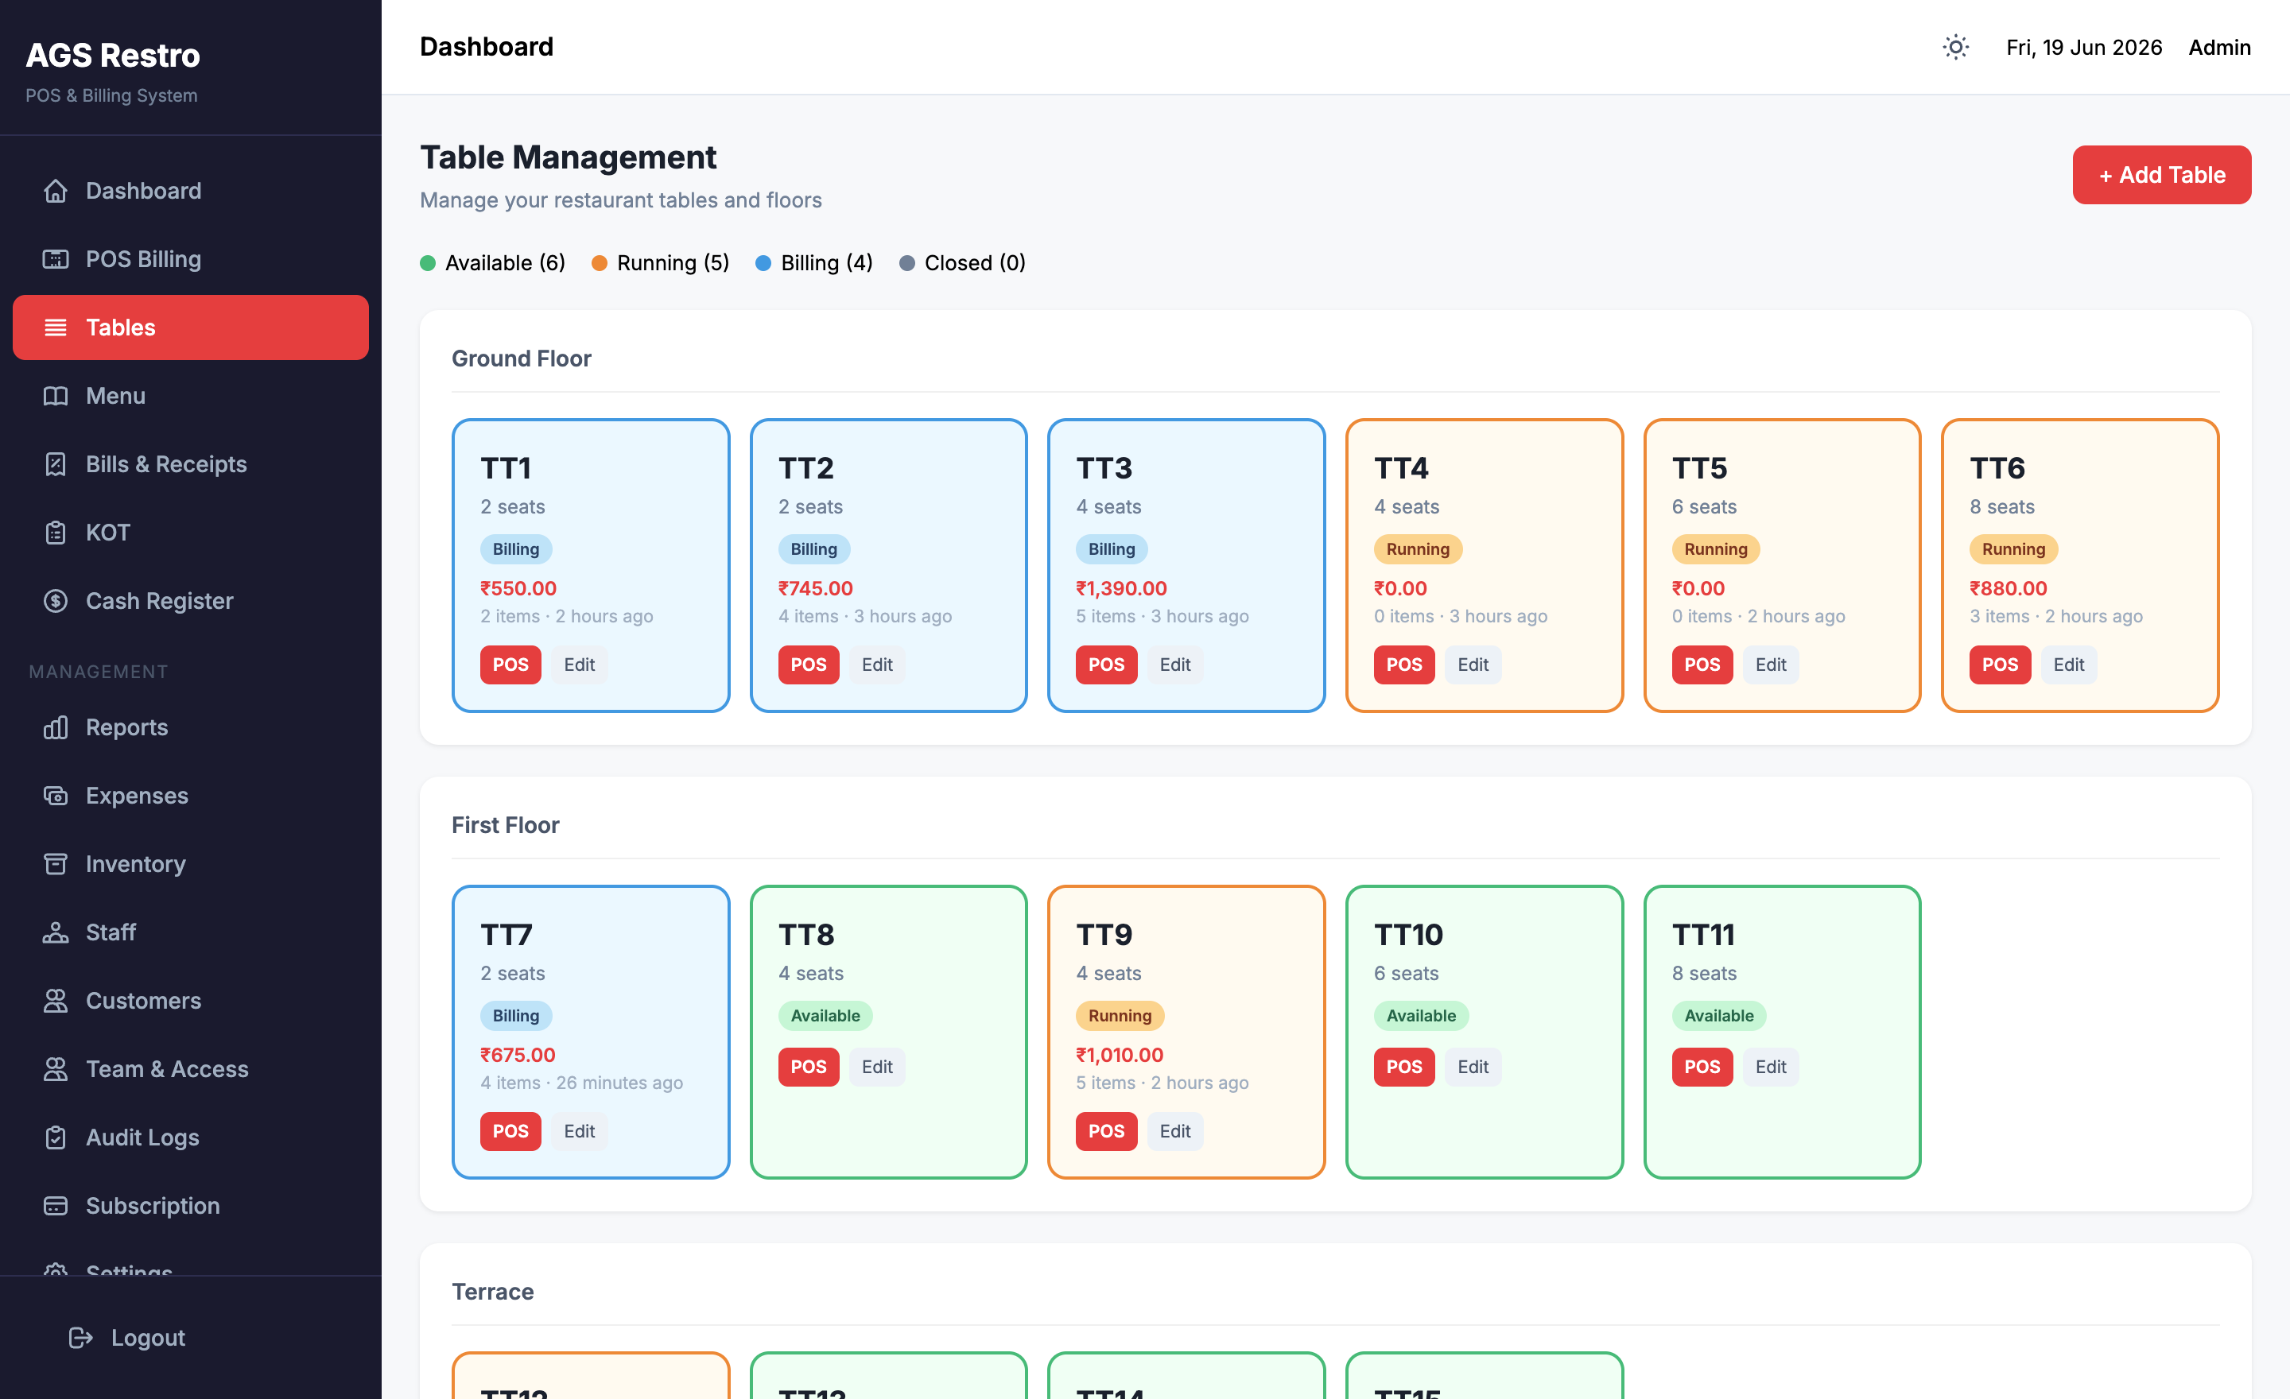Open POS Billing from the sidebar
The height and width of the screenshot is (1399, 2290).
191,259
